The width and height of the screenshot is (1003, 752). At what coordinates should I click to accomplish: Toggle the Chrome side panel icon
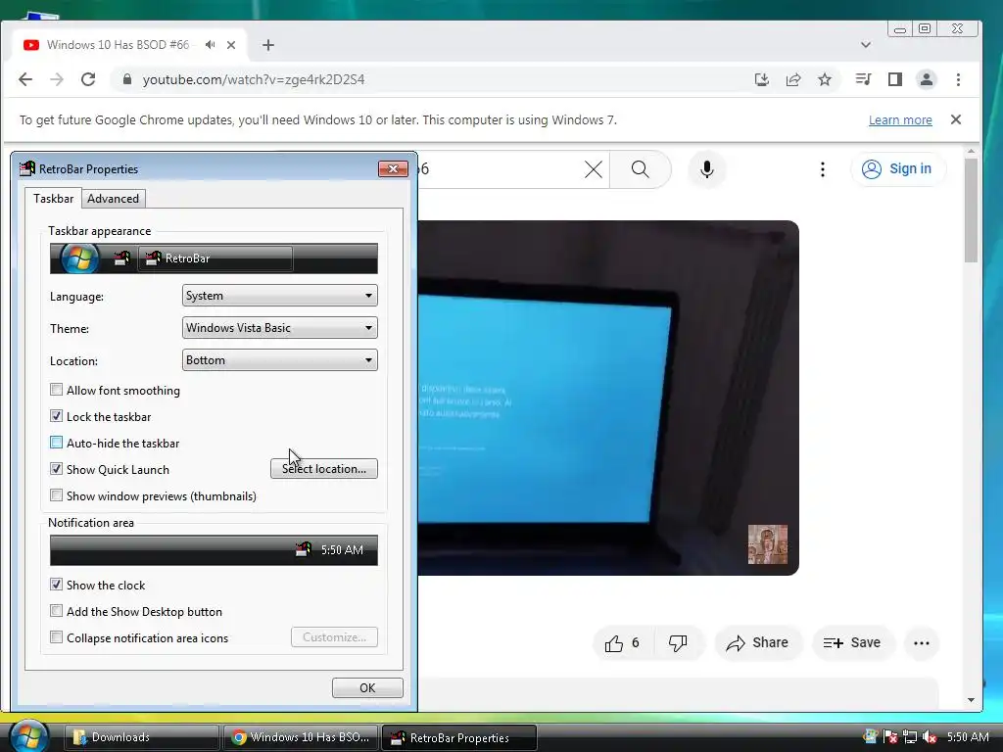pos(895,79)
